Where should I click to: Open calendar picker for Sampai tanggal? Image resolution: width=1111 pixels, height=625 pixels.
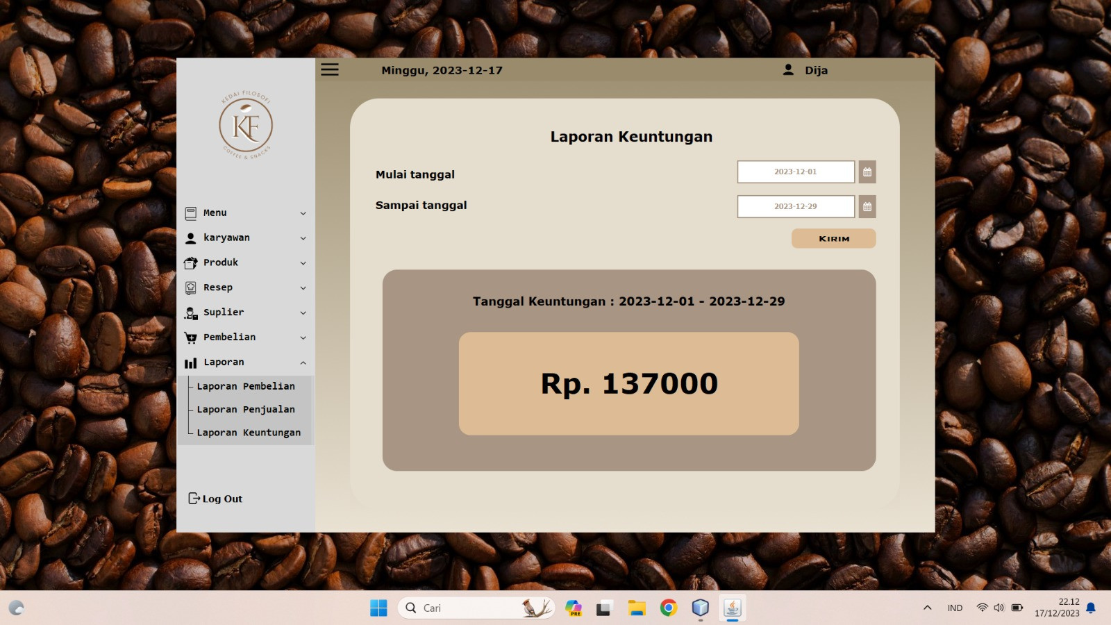click(x=867, y=206)
